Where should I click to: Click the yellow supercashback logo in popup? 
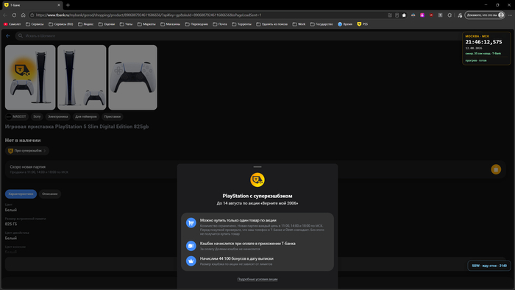(257, 180)
